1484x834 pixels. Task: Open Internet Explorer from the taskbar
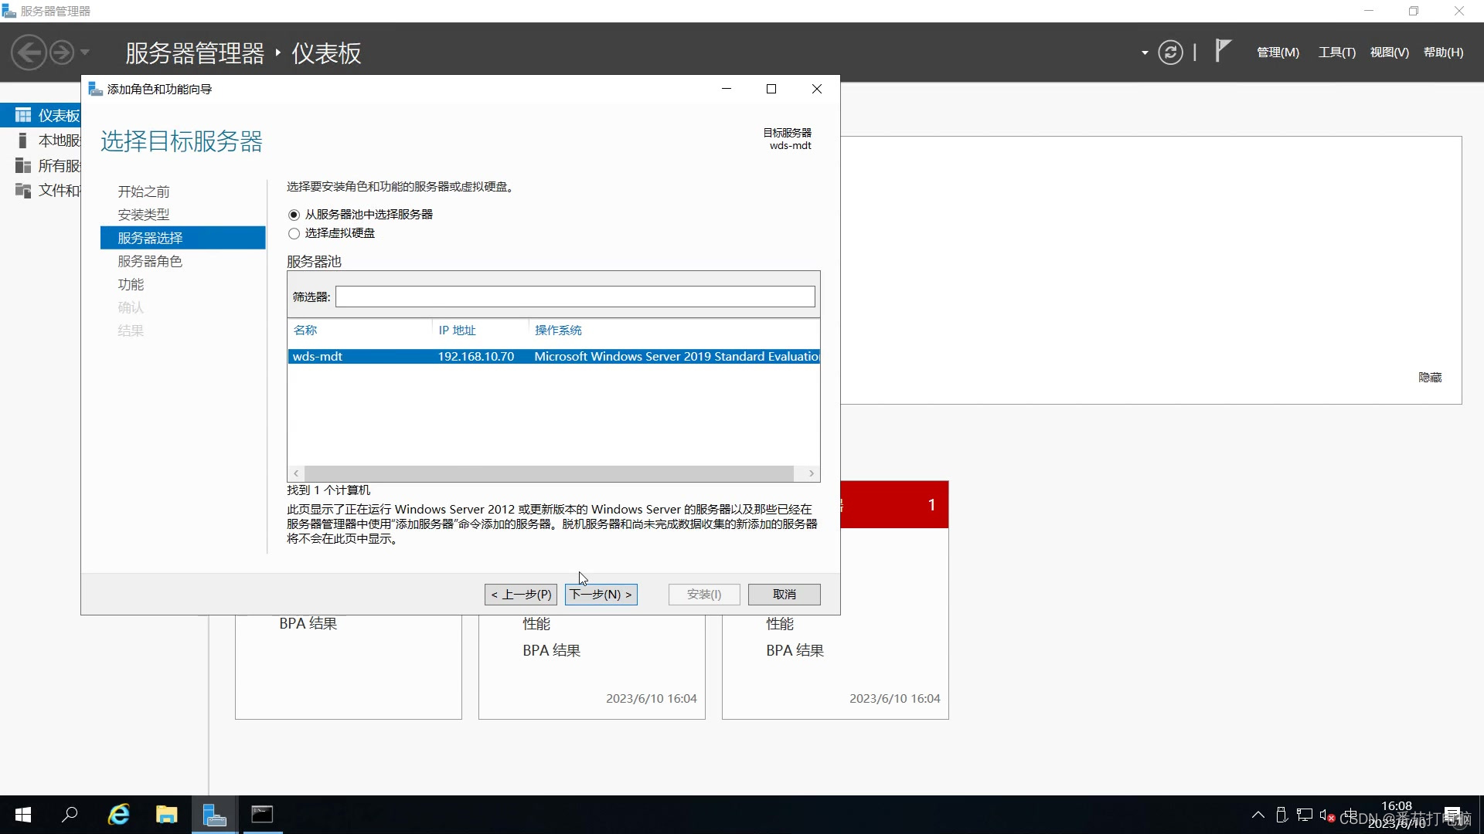click(118, 815)
